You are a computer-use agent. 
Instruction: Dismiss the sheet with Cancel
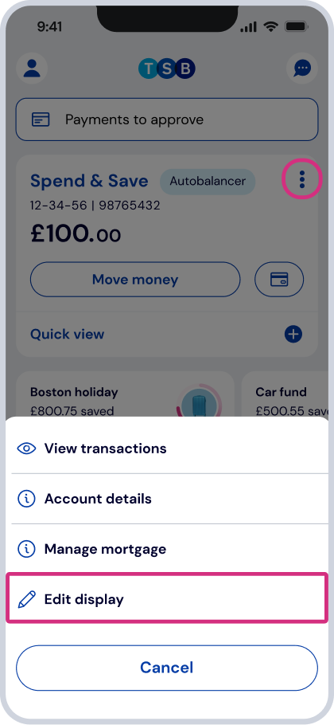pos(167,668)
